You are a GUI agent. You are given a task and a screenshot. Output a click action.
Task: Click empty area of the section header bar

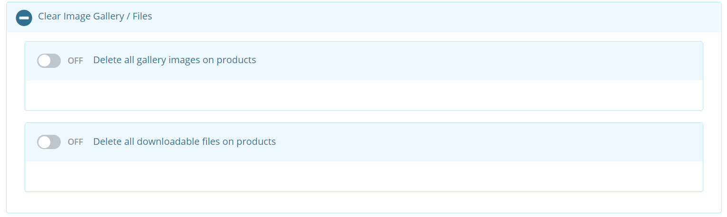427,17
